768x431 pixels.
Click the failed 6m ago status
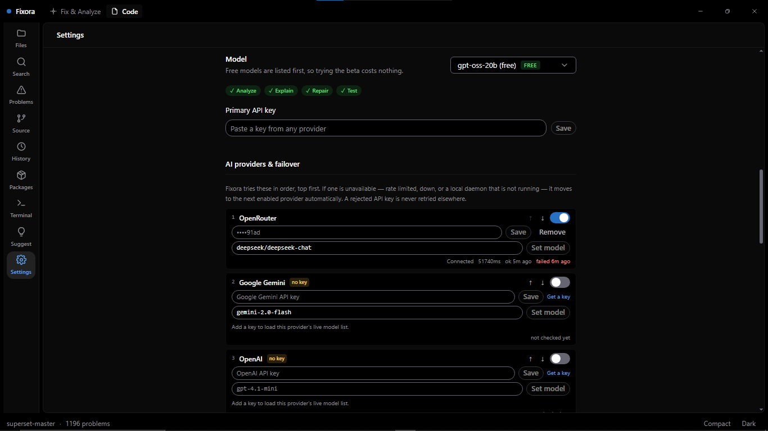point(553,262)
